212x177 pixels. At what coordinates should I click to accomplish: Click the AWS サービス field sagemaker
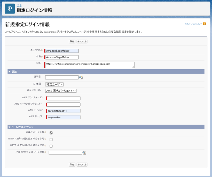coord(64,117)
